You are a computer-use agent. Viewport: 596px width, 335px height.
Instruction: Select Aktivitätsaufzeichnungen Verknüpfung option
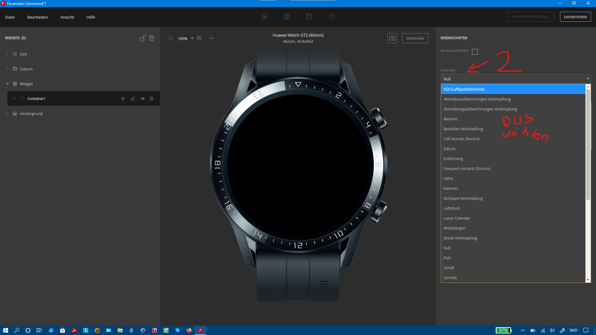[x=513, y=99]
